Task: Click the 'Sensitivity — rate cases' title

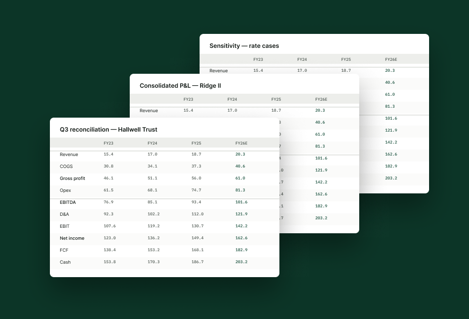Action: pyautogui.click(x=244, y=46)
